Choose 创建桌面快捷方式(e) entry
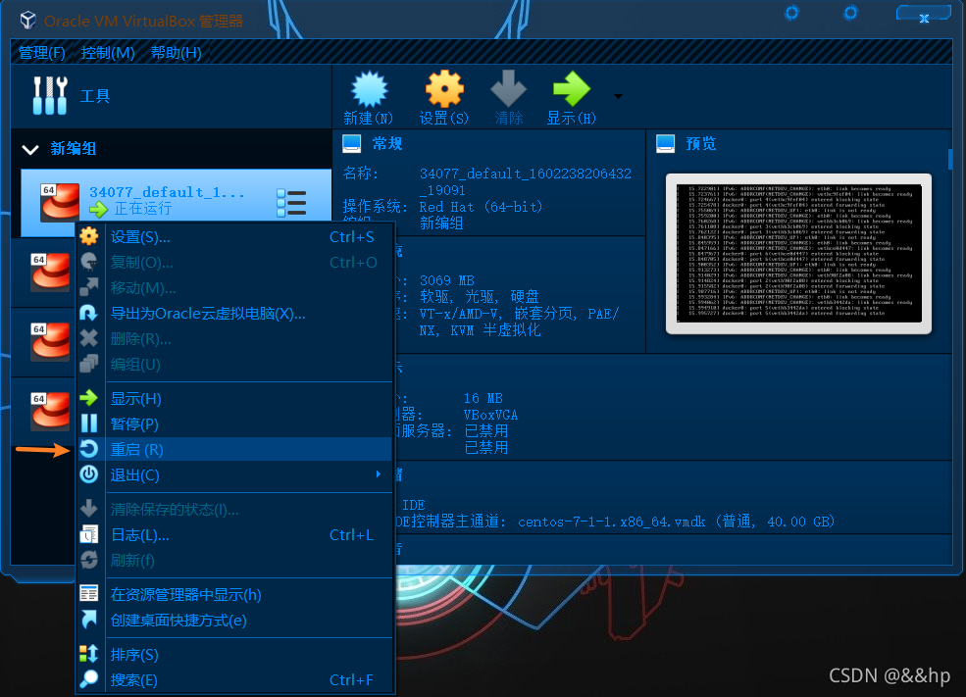Viewport: 966px width, 697px height. tap(234, 620)
